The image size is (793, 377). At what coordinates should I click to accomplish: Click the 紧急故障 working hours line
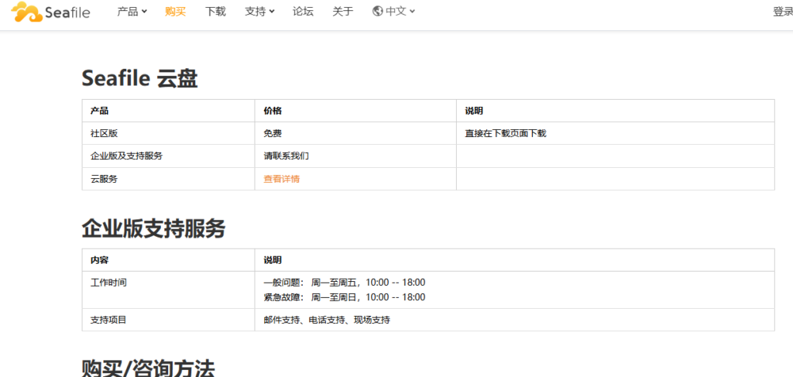tap(345, 297)
